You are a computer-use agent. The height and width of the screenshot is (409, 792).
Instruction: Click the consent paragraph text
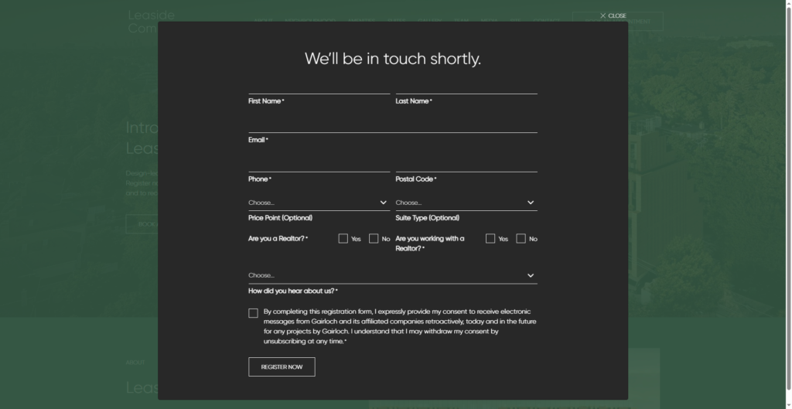pos(400,326)
